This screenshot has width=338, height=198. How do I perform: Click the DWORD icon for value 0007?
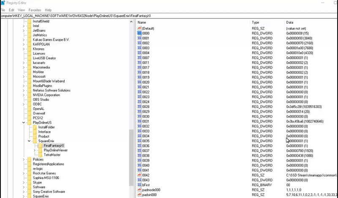pos(139,58)
